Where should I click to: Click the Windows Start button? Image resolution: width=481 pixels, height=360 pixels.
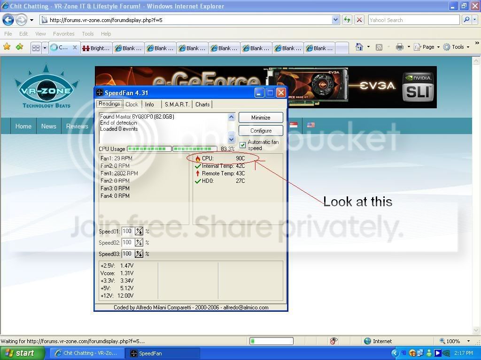[23, 353]
